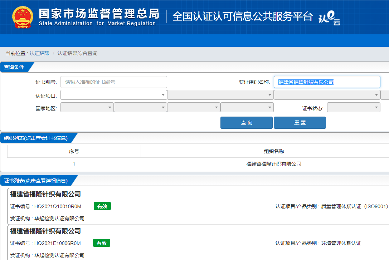Click the 证书编号 field label
The height and width of the screenshot is (260, 389).
coord(46,82)
